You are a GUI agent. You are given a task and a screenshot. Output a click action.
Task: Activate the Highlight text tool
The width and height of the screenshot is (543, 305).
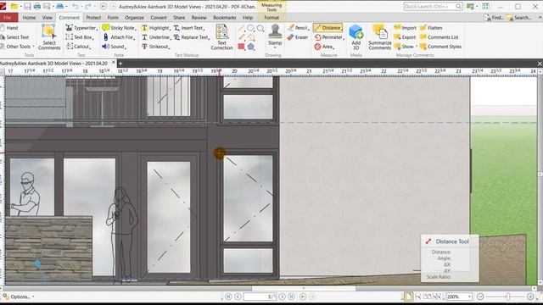(156, 28)
